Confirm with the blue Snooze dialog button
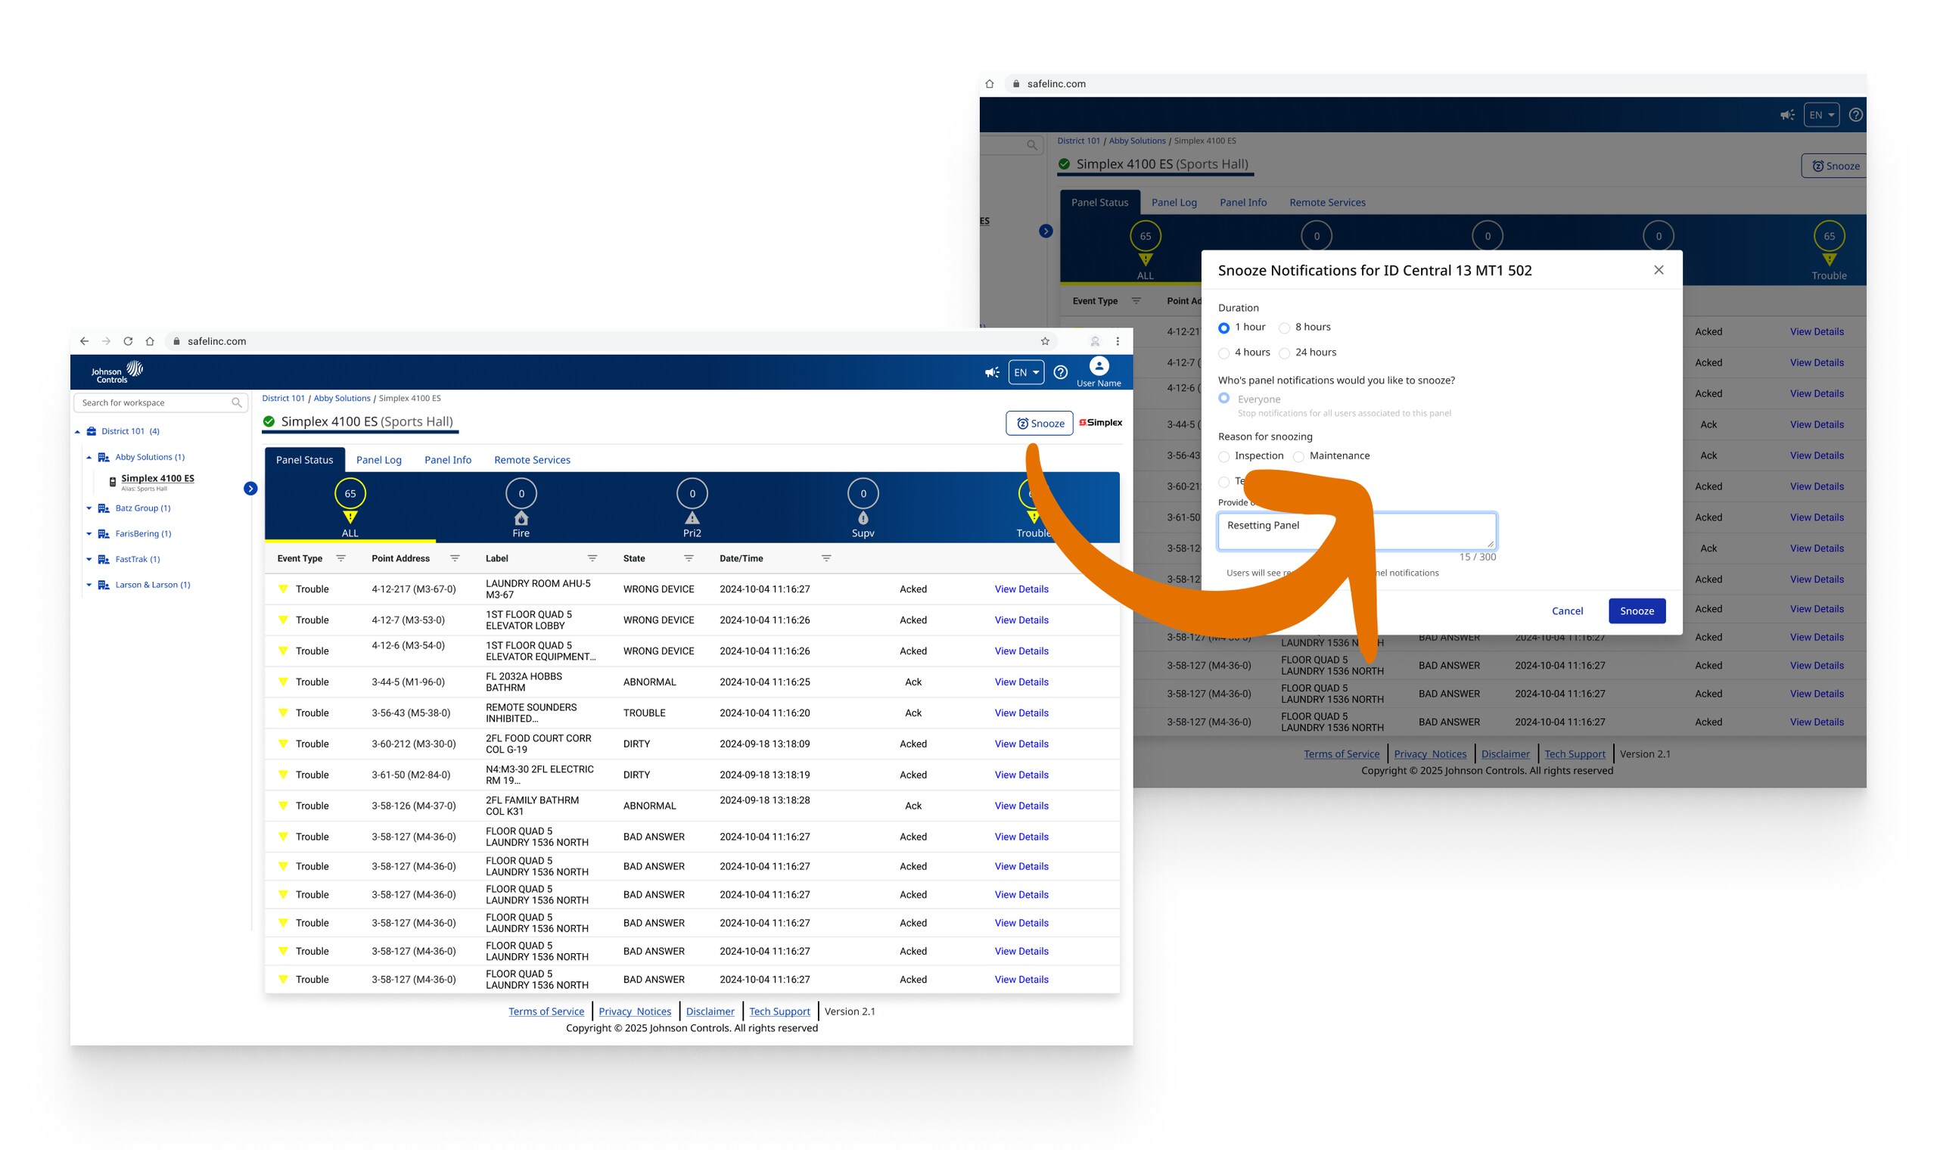1937x1165 pixels. point(1637,610)
